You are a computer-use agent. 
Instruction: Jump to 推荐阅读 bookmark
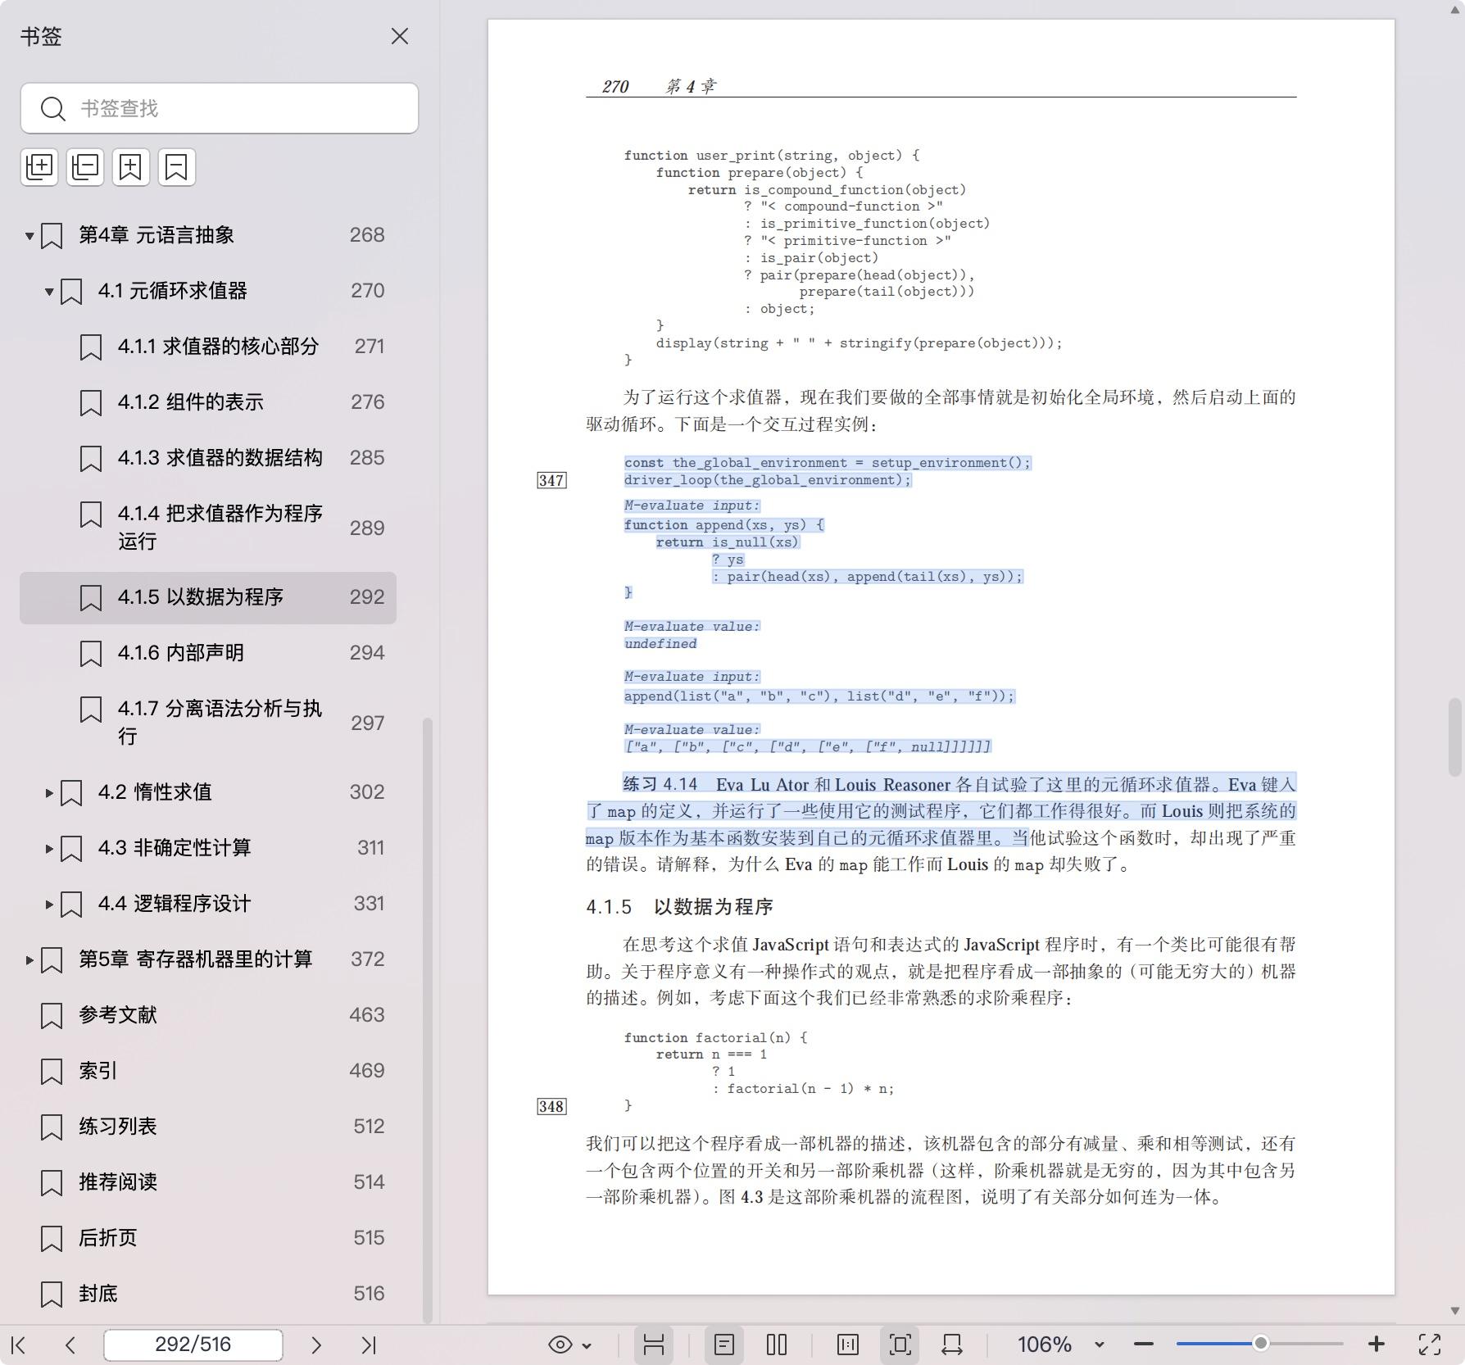point(208,1182)
